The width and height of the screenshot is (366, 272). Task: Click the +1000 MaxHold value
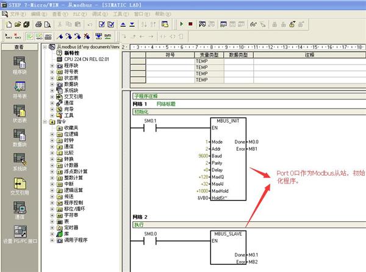(x=202, y=191)
